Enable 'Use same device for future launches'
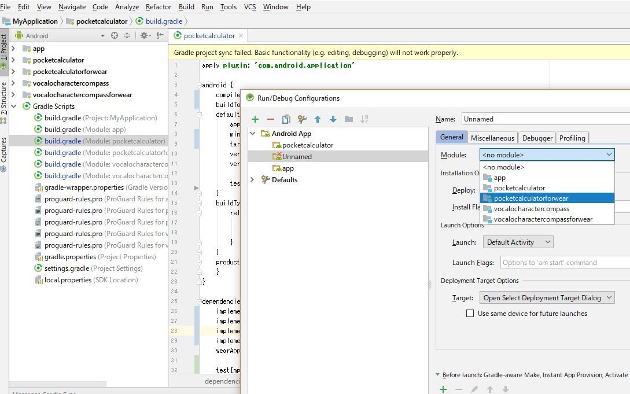Viewport: 630px width, 394px height. click(x=470, y=314)
